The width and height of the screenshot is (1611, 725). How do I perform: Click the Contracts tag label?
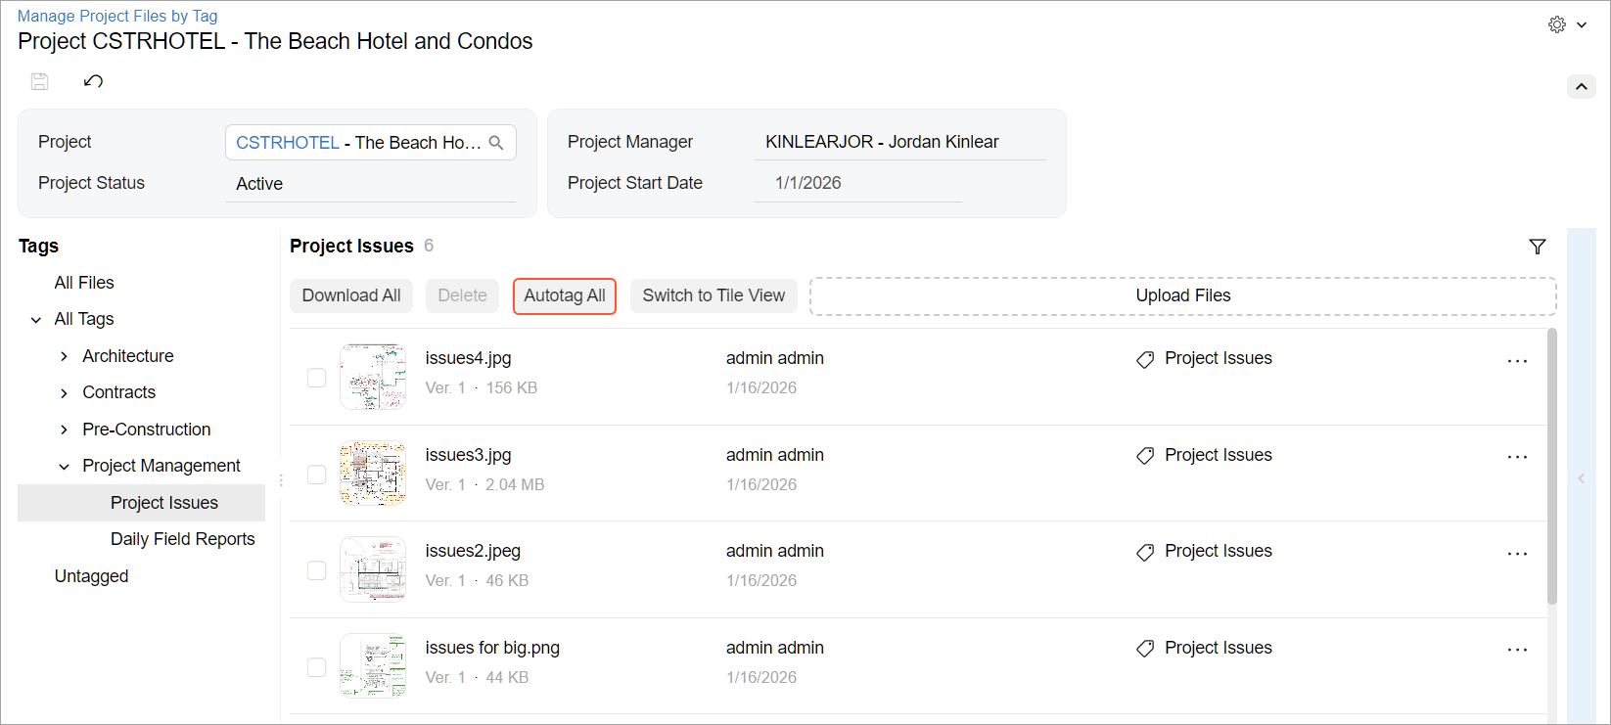pyautogui.click(x=118, y=392)
